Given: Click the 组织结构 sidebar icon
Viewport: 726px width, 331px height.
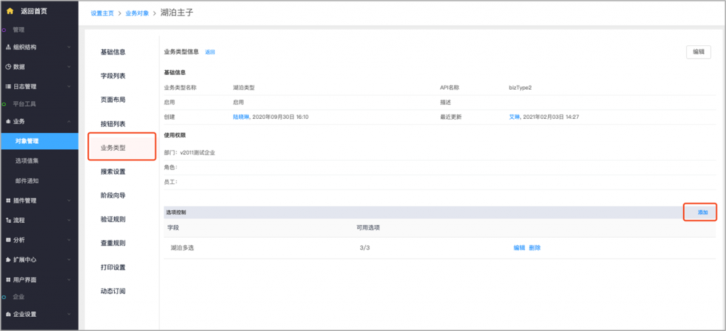Looking at the screenshot, I should [x=8, y=47].
